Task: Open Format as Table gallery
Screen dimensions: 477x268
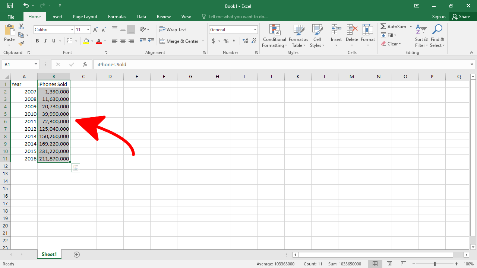Action: (298, 36)
